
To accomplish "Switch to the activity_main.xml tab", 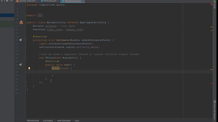I will 27,1.
